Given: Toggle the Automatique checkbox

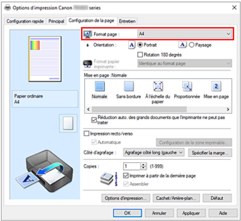Looking at the screenshot, I should [94, 142].
